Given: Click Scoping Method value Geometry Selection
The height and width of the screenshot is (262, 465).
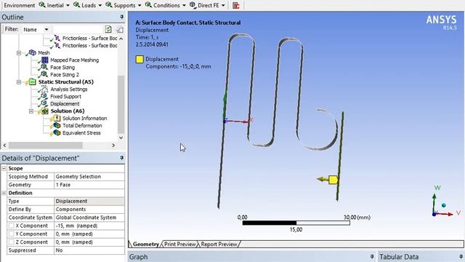Looking at the screenshot, I should coord(89,176).
